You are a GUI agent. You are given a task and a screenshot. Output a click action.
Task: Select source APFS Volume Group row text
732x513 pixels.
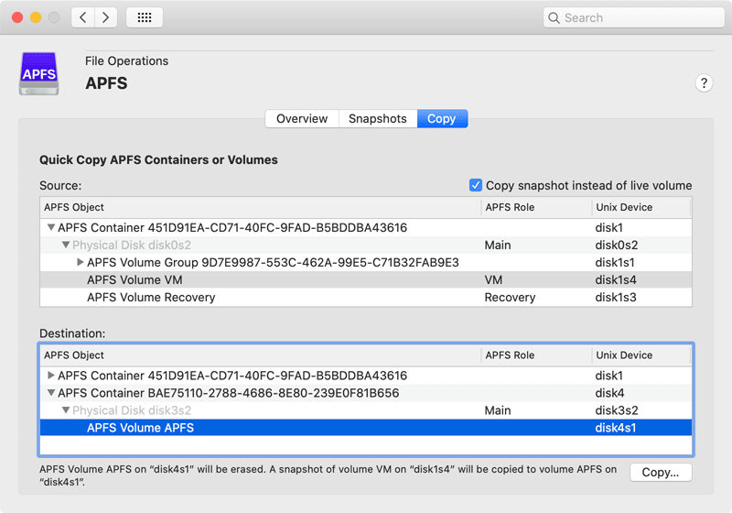[x=273, y=263]
